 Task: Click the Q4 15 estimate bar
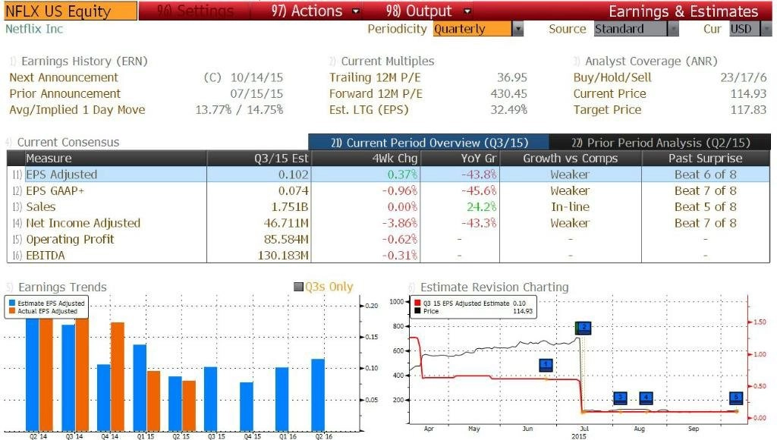[247, 407]
